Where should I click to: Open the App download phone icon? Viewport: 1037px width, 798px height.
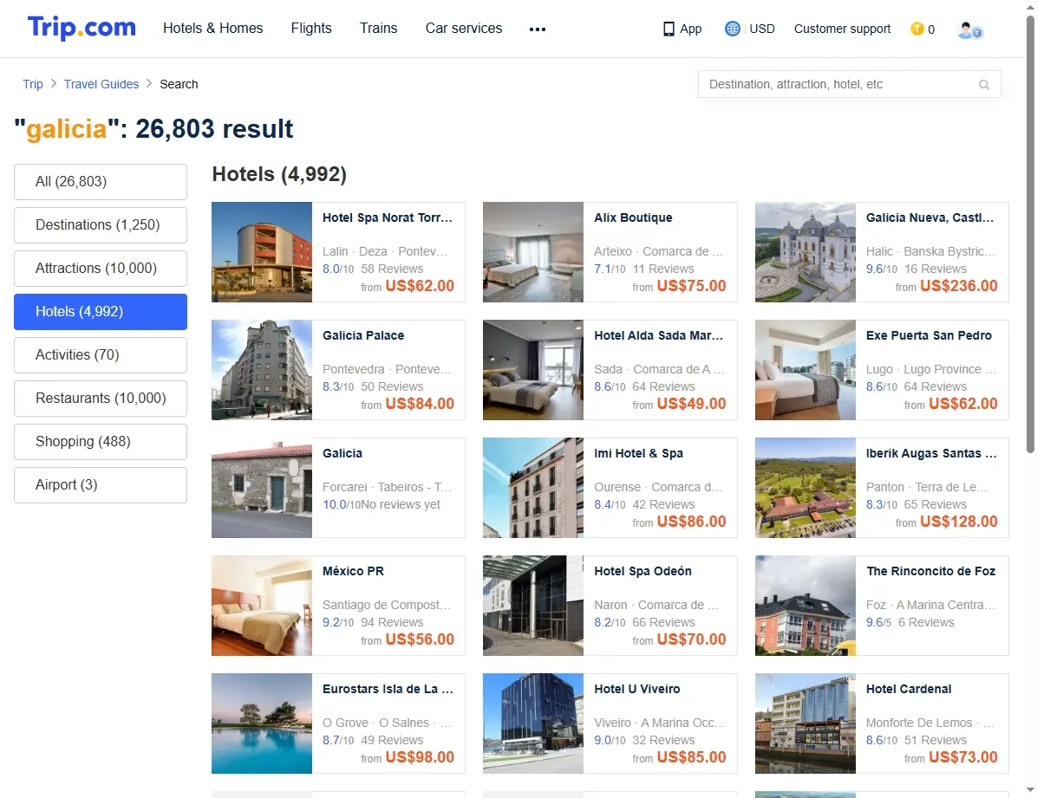[669, 29]
